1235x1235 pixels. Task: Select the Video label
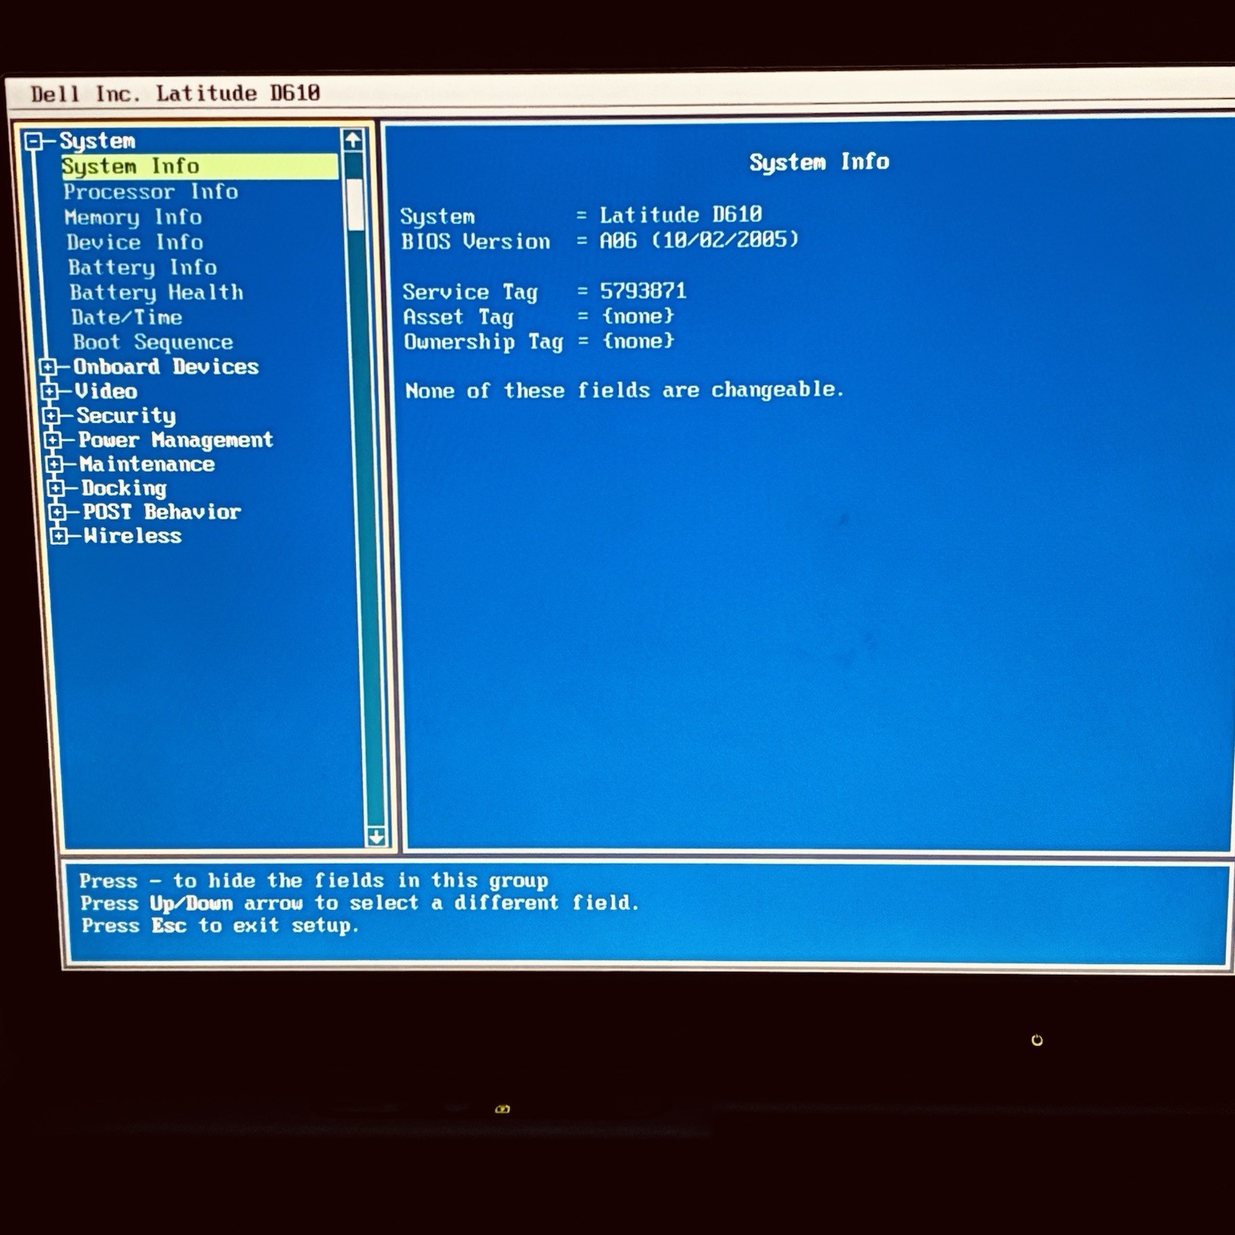106,391
